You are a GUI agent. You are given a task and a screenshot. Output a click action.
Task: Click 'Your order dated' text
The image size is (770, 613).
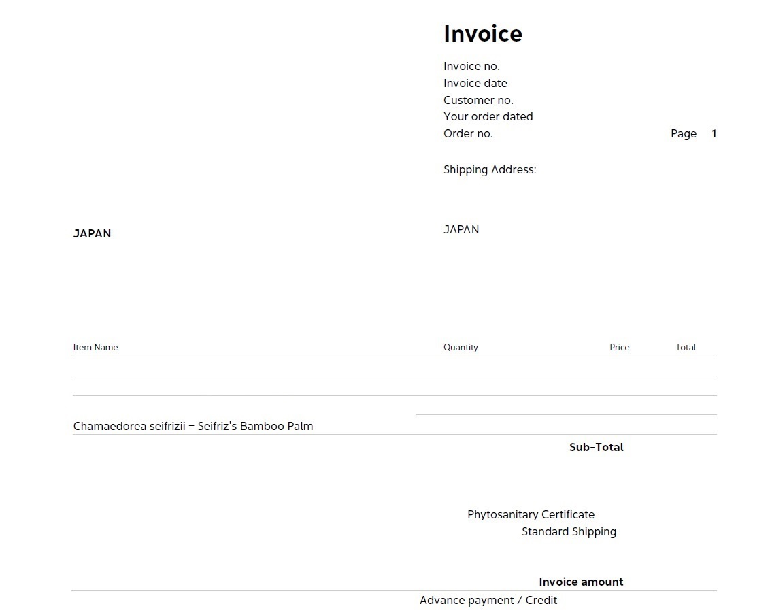coord(488,117)
